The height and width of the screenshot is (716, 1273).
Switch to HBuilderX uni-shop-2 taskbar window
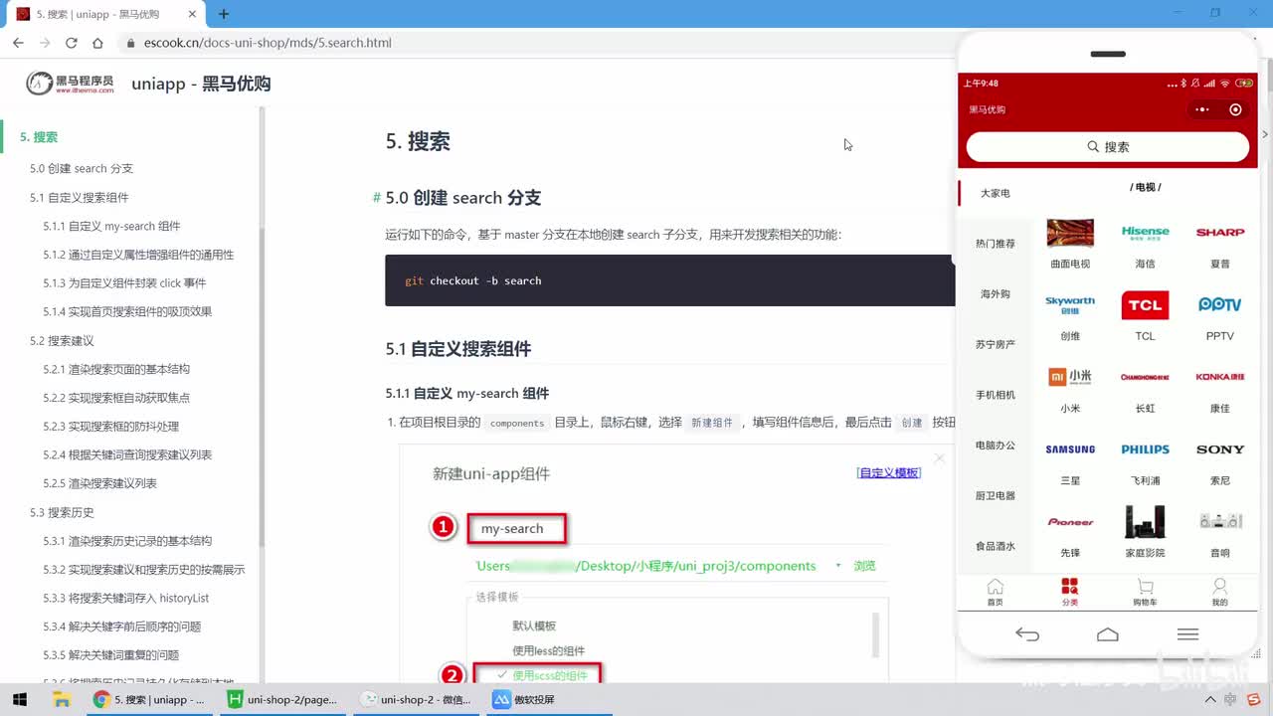pyautogui.click(x=283, y=700)
